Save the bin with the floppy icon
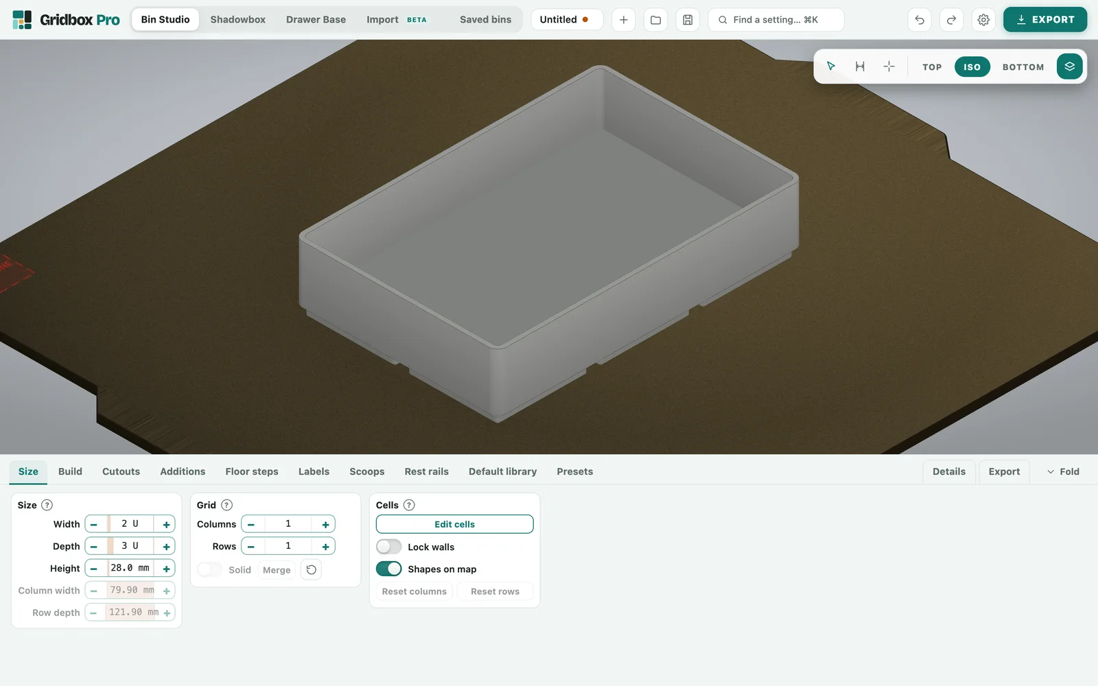 [688, 20]
